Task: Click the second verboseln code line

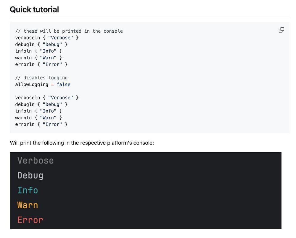Action: 47,97
